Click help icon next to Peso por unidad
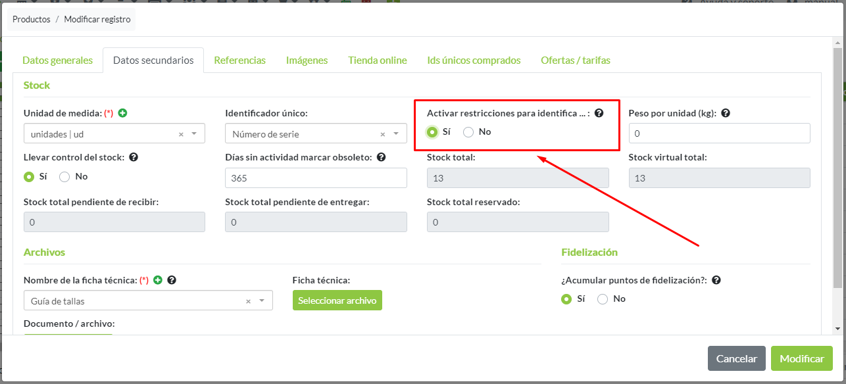The width and height of the screenshot is (846, 384). 726,113
